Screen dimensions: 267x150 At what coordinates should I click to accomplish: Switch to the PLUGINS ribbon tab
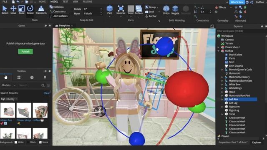[x=88, y=2]
